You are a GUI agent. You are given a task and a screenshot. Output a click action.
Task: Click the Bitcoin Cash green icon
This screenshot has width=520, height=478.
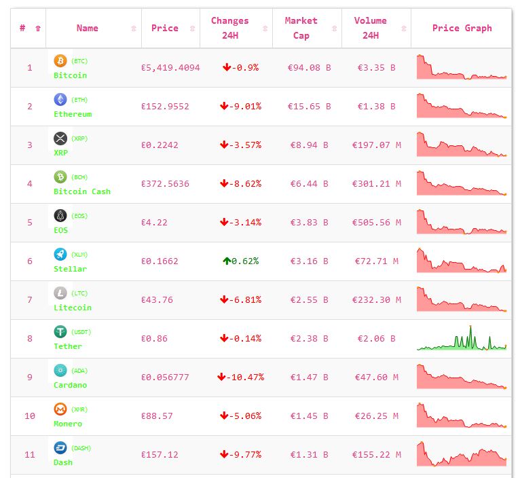coord(60,177)
